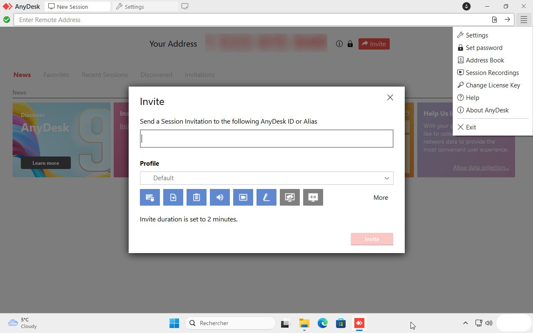
Task: Open Microsoft Store from the taskbar
Action: 341,323
